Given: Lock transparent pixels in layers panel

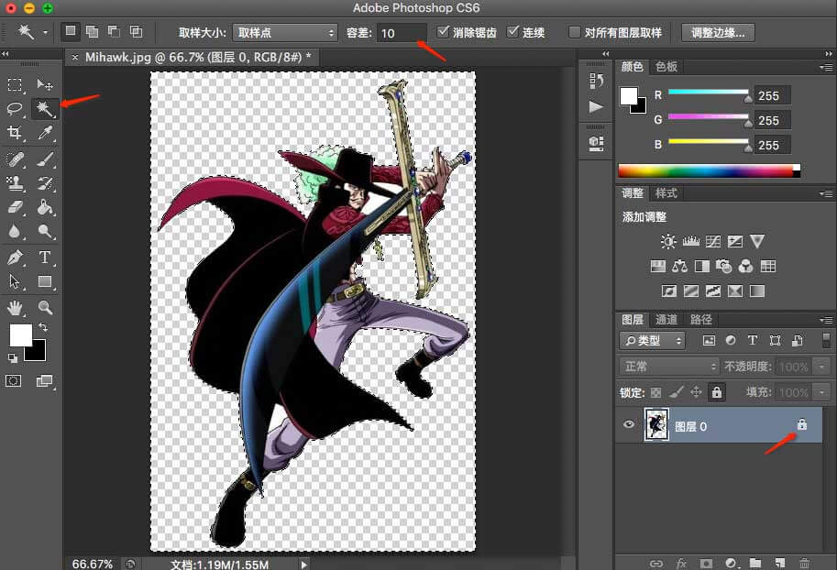Looking at the screenshot, I should pyautogui.click(x=656, y=393).
